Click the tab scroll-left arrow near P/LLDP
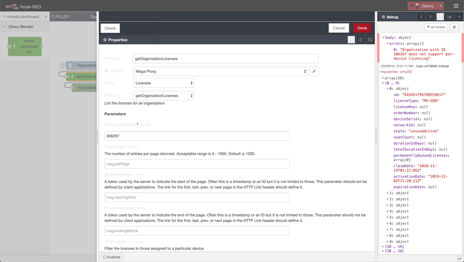This screenshot has width=464, height=262. (x=52, y=17)
